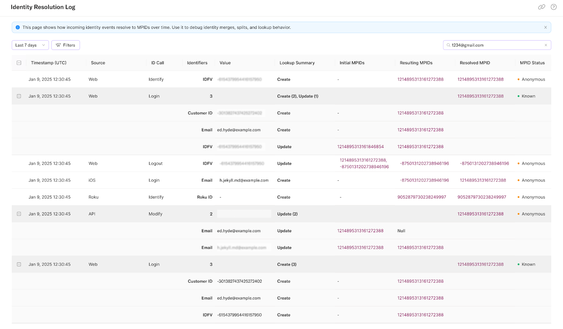Click the info icon in the banner
This screenshot has height=329, width=563.
[x=17, y=27]
